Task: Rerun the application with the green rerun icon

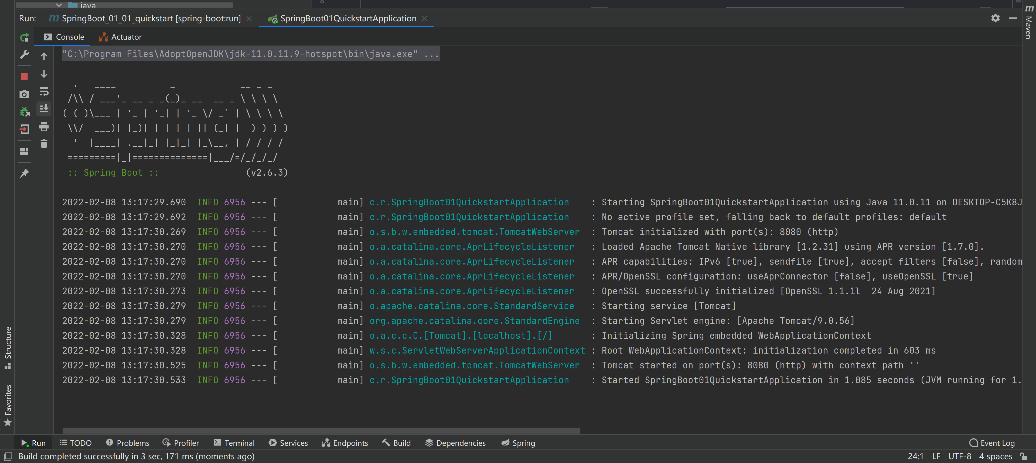Action: point(25,37)
